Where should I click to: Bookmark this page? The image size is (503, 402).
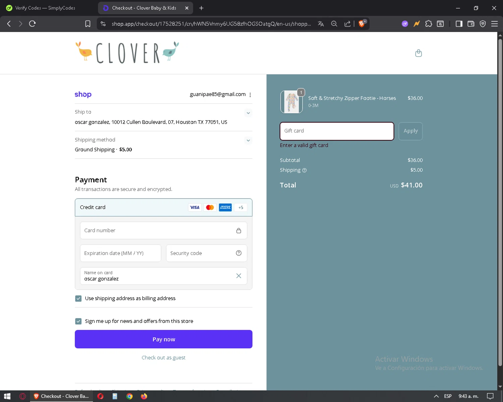[88, 23]
